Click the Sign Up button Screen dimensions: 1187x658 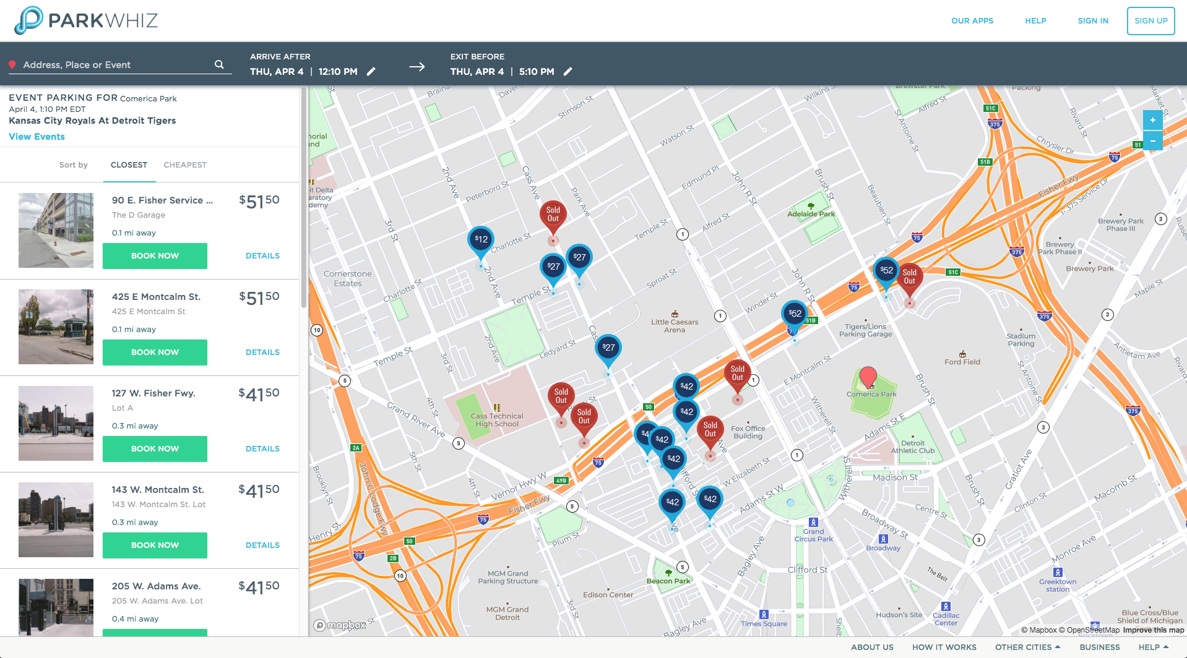pyautogui.click(x=1150, y=21)
